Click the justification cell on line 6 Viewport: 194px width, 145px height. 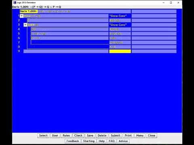[120, 38]
